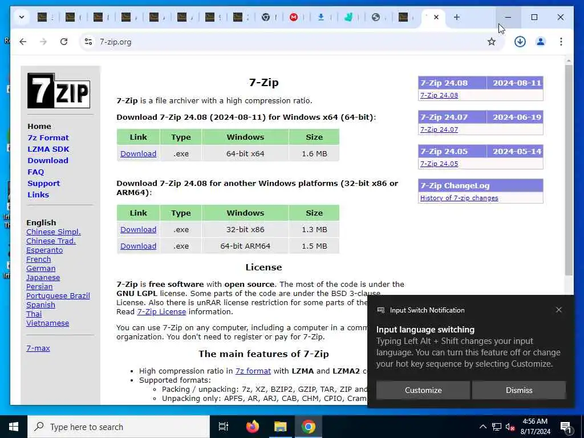This screenshot has width=584, height=438.
Task: Click the taskbar search box
Action: 119,427
